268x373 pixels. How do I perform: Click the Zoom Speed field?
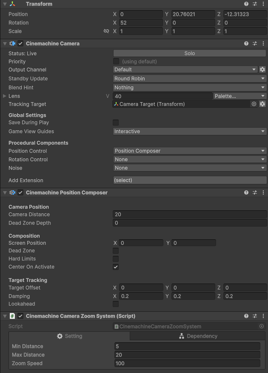point(187,363)
